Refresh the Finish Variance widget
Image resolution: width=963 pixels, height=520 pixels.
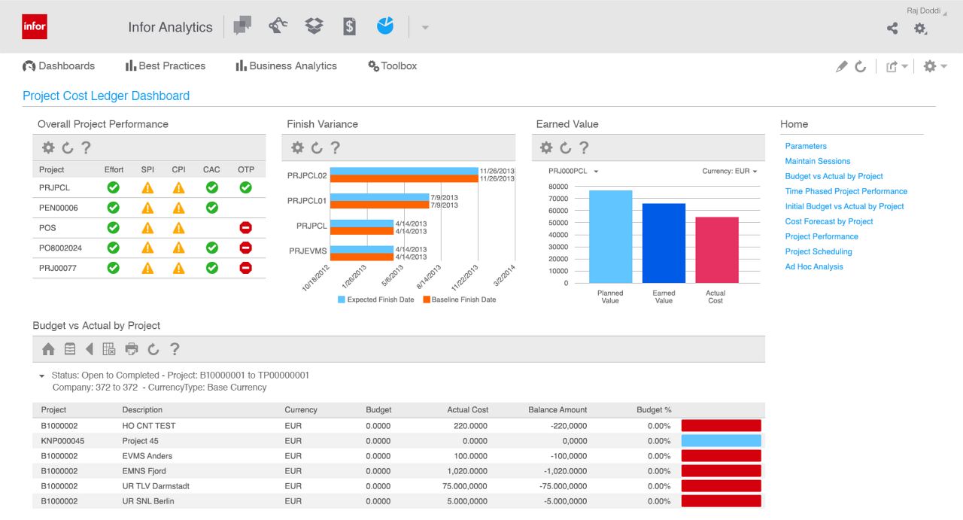click(x=317, y=147)
